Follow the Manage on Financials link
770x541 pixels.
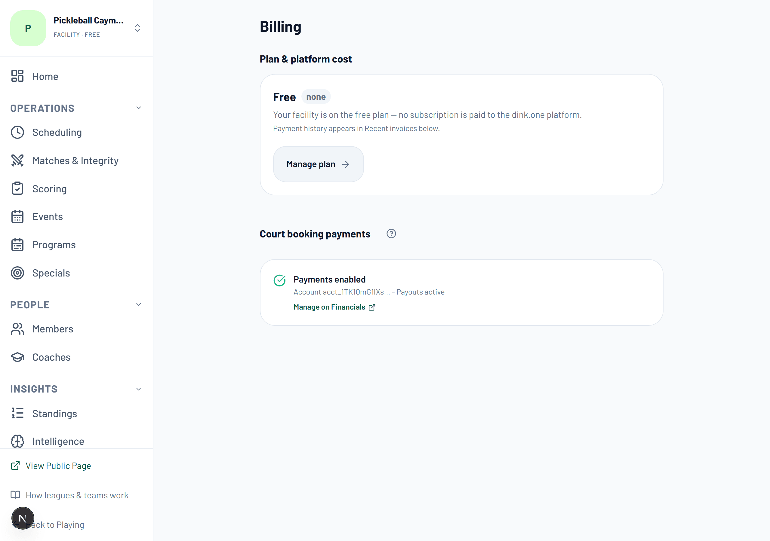[x=334, y=307]
